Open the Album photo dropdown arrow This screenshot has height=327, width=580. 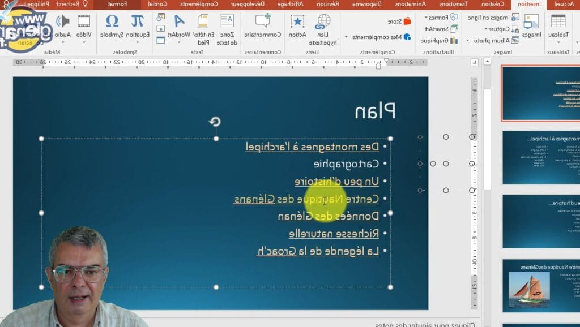(x=468, y=41)
